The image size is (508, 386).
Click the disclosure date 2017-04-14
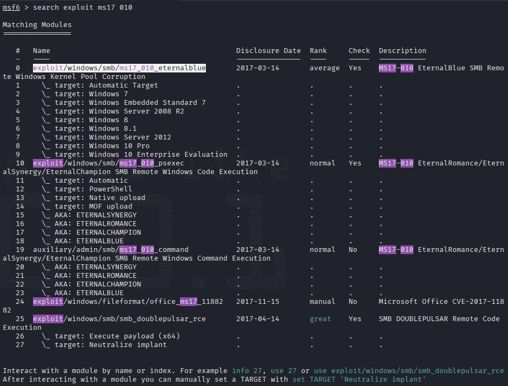pos(258,318)
